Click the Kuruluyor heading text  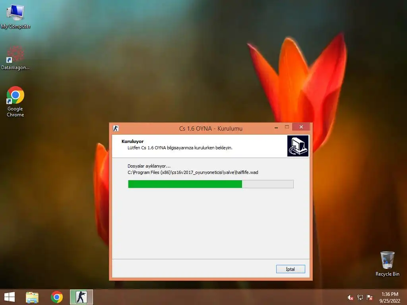(132, 141)
